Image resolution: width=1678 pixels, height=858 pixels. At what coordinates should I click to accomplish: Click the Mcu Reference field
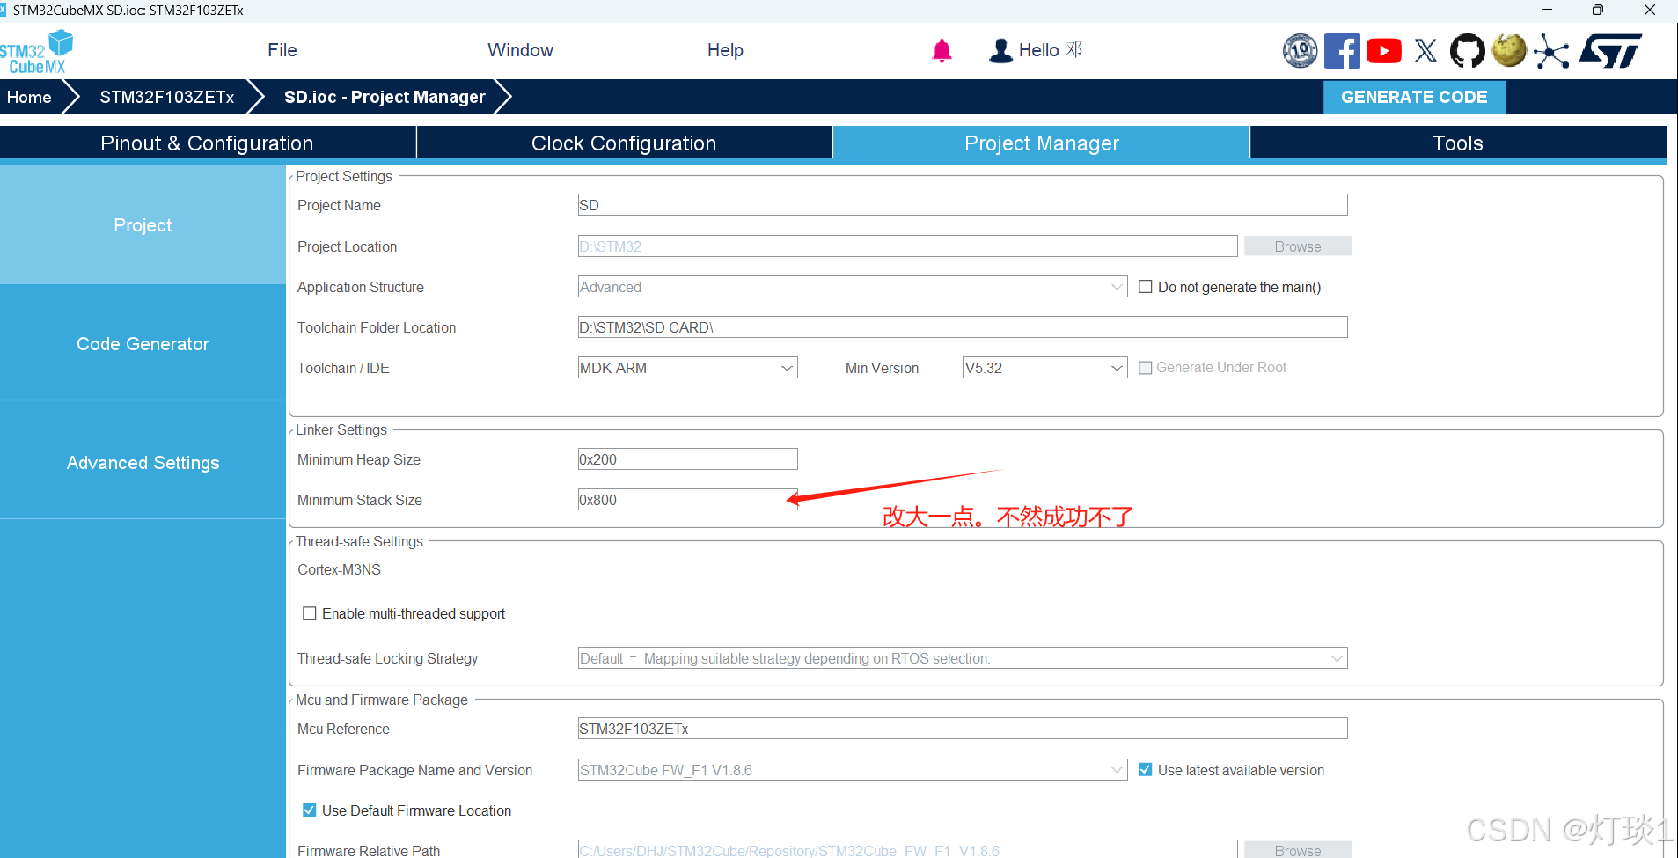[963, 729]
